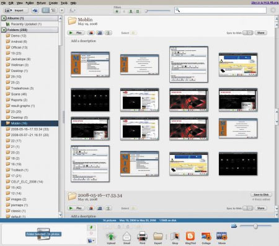The image size is (279, 246).
Task: Click the green Hold pin in photo tray
Action: 91,227
